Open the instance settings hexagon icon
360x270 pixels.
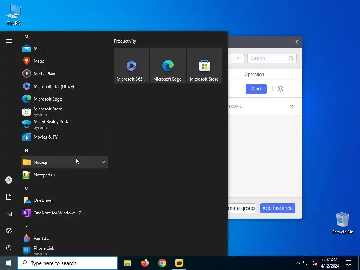click(280, 89)
